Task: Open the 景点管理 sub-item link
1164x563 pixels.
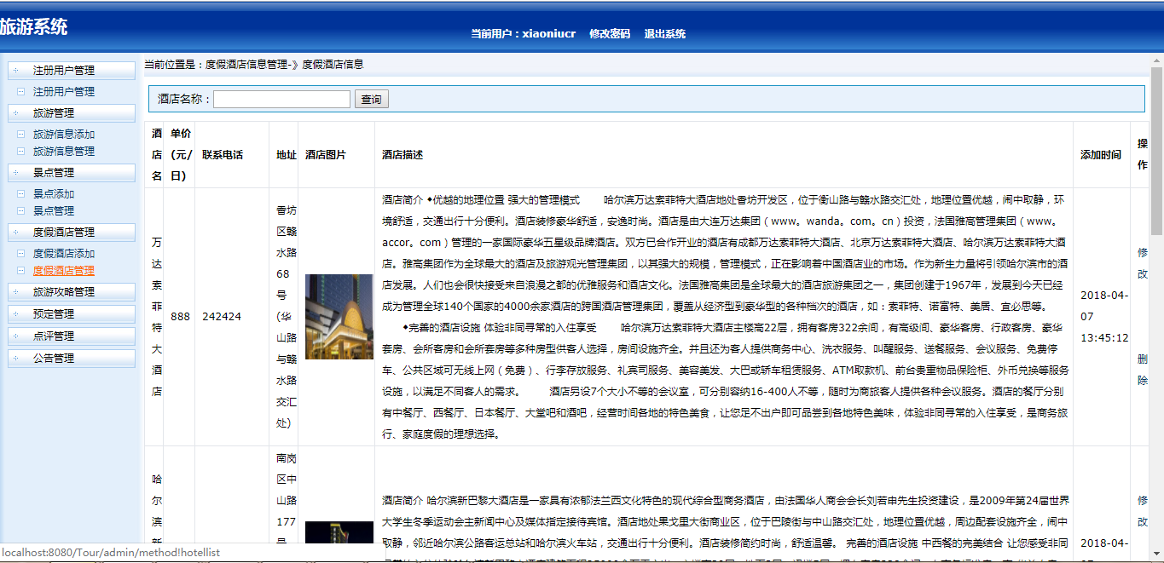Action: pos(54,210)
